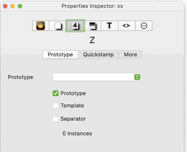Switch to the Text inspector T icon
This screenshot has width=187, height=152.
click(x=109, y=26)
